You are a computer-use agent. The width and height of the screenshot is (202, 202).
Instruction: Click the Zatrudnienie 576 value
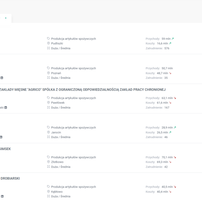[x=167, y=48]
